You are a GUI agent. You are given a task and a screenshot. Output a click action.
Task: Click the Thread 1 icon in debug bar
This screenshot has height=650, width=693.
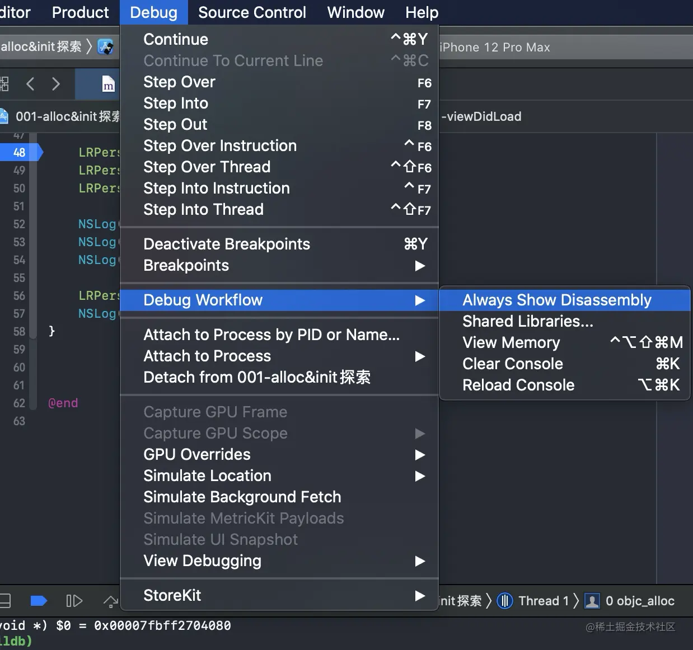pyautogui.click(x=505, y=601)
